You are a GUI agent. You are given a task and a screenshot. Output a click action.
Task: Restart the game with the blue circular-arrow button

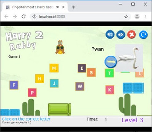(143, 35)
